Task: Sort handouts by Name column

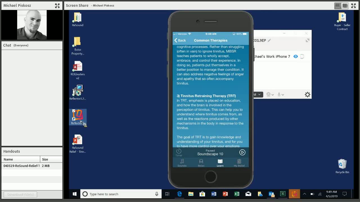Action: [x=21, y=159]
